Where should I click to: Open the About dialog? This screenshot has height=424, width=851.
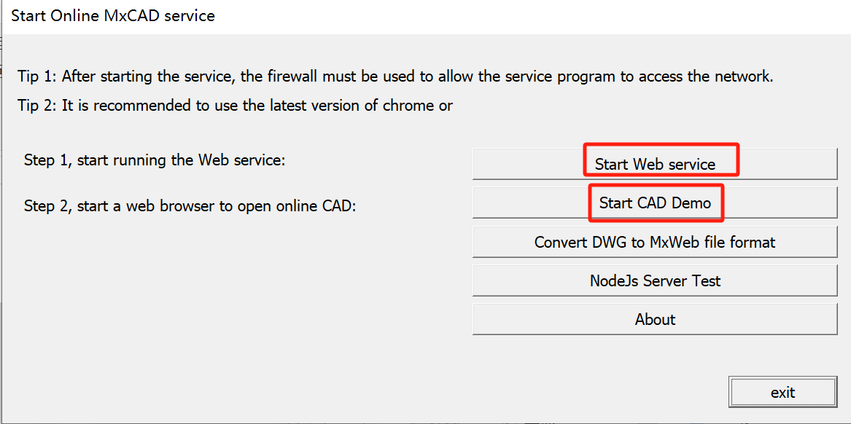point(654,319)
